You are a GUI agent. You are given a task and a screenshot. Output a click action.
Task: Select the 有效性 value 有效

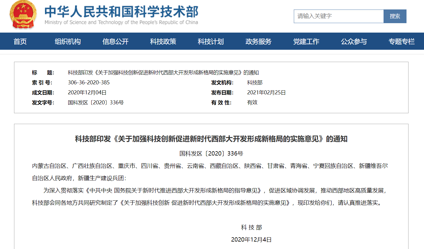coord(252,103)
